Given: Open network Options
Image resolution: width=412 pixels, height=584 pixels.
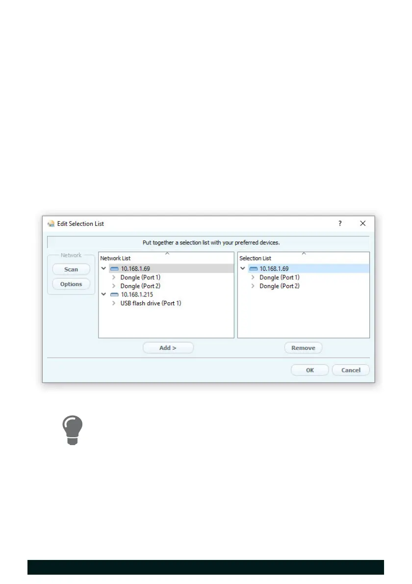Looking at the screenshot, I should coord(71,284).
